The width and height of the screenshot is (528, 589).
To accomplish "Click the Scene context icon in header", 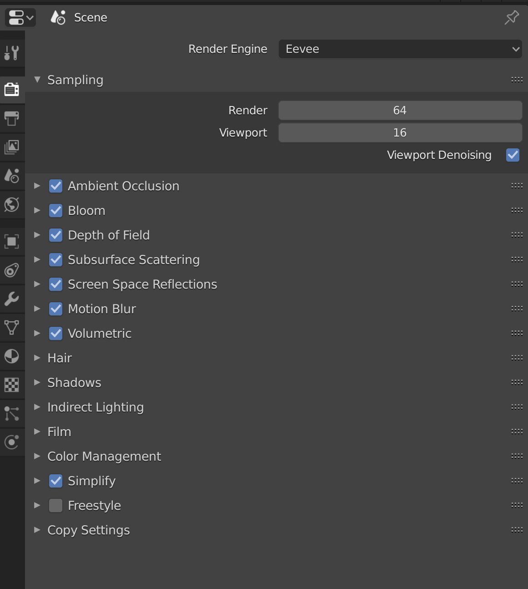I will (x=58, y=17).
